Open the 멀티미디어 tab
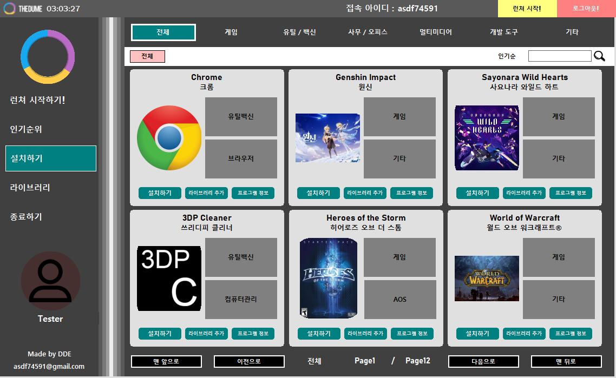The width and height of the screenshot is (616, 378). [x=436, y=32]
